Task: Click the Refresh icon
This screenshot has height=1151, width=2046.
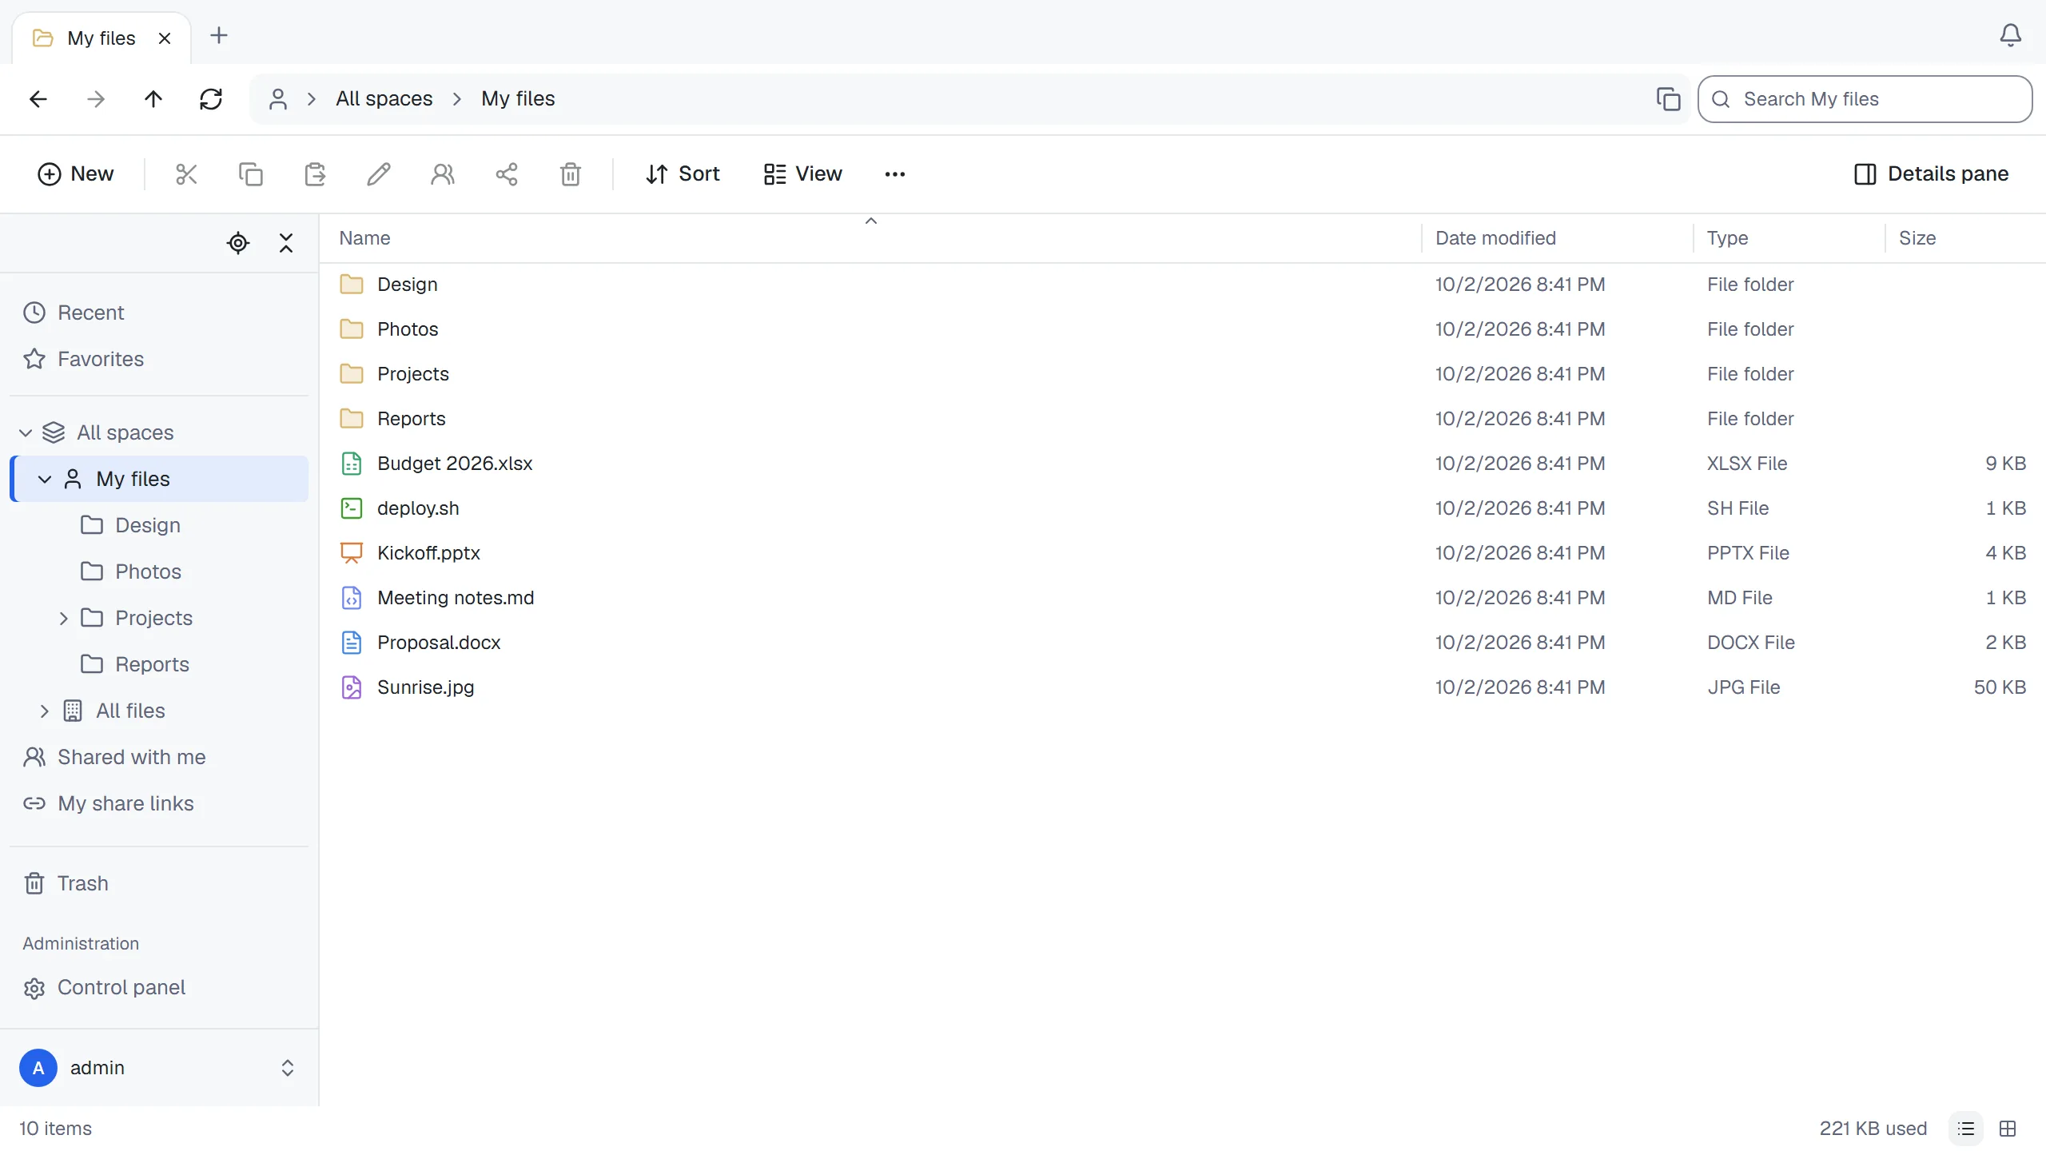Action: click(211, 99)
